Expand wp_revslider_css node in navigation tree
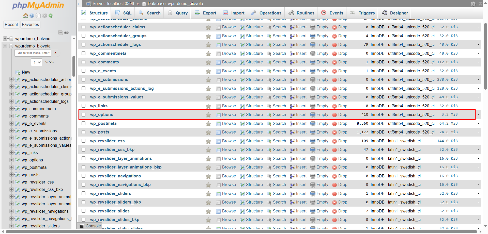 pyautogui.click(x=11, y=182)
